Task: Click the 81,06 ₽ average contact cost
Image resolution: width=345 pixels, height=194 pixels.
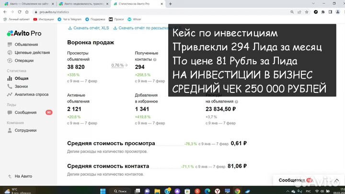Action: [237, 166]
